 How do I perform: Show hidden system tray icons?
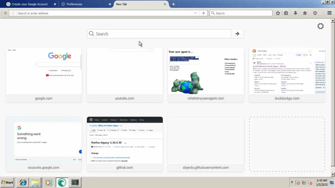click(x=292, y=183)
